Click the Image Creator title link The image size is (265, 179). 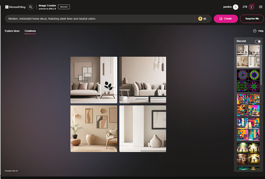click(x=47, y=6)
